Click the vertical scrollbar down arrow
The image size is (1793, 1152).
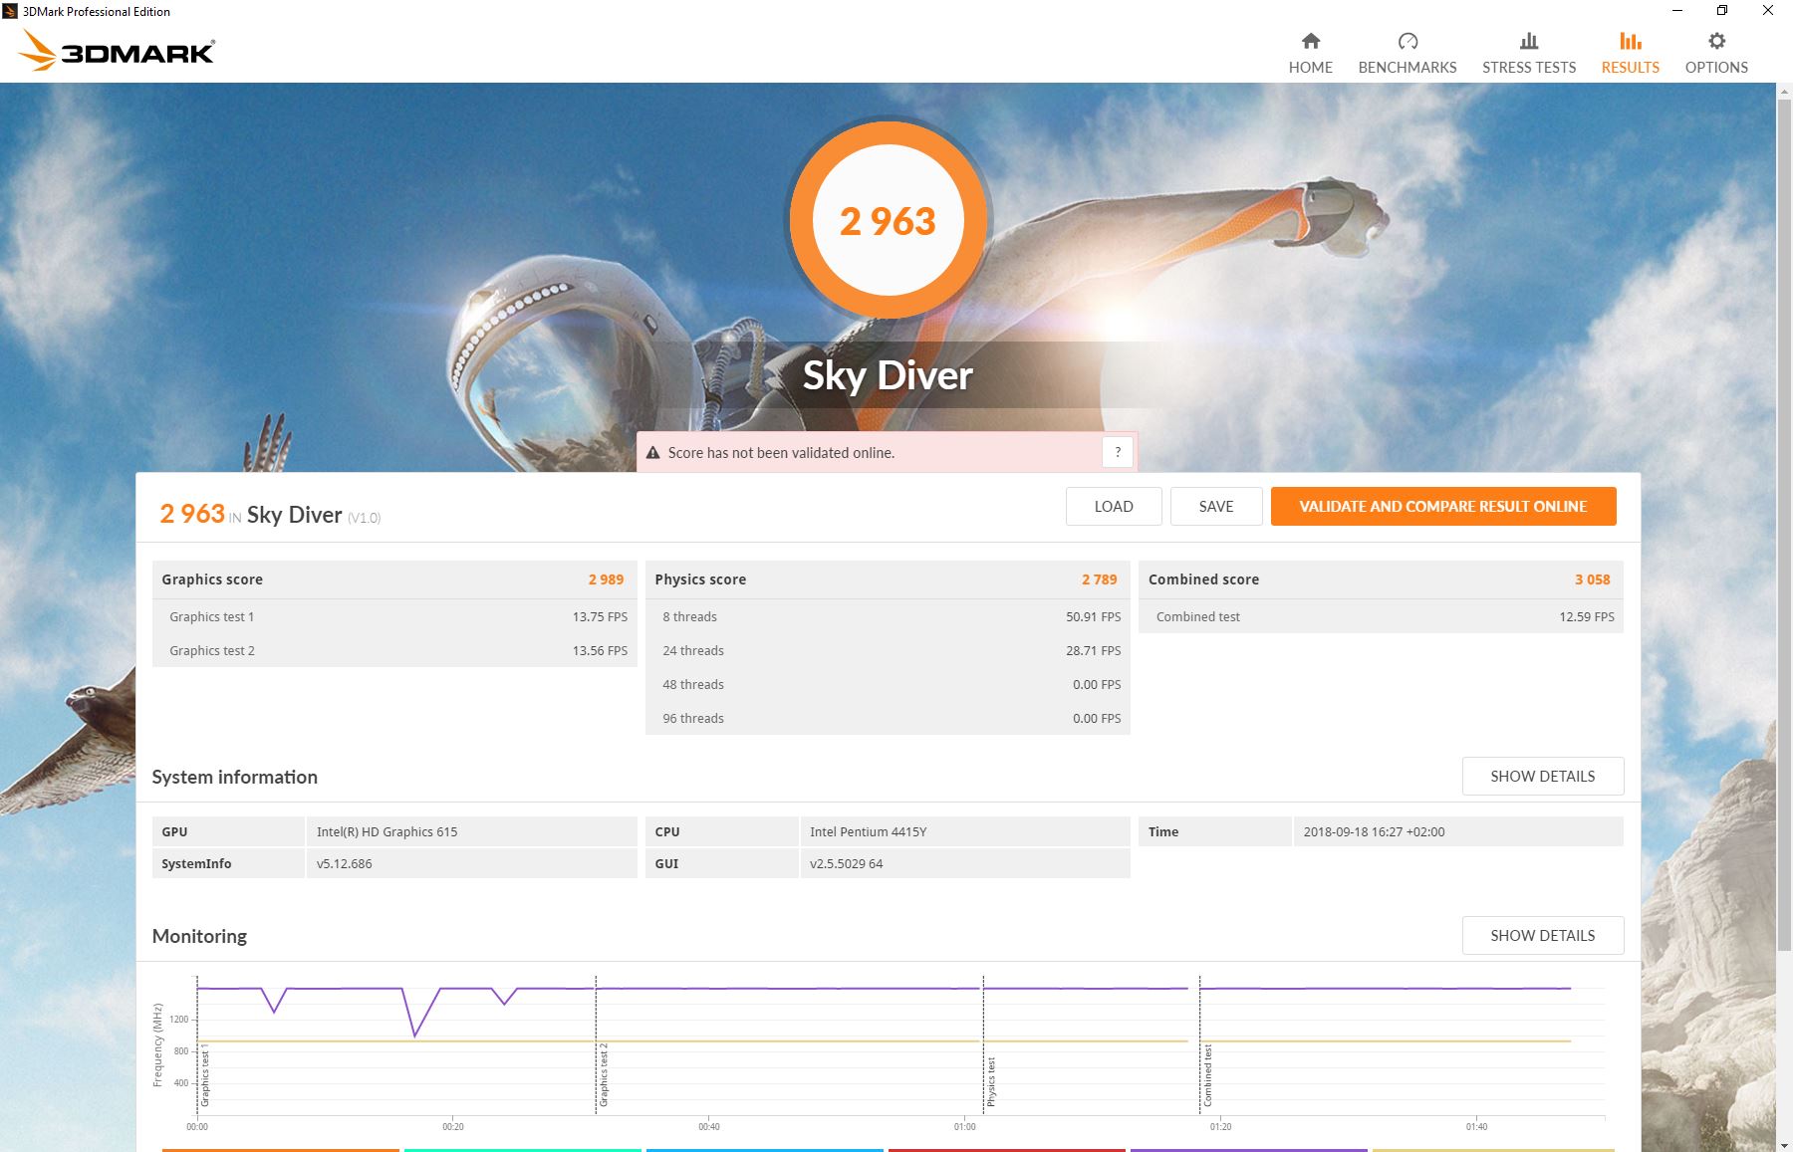click(x=1784, y=1144)
